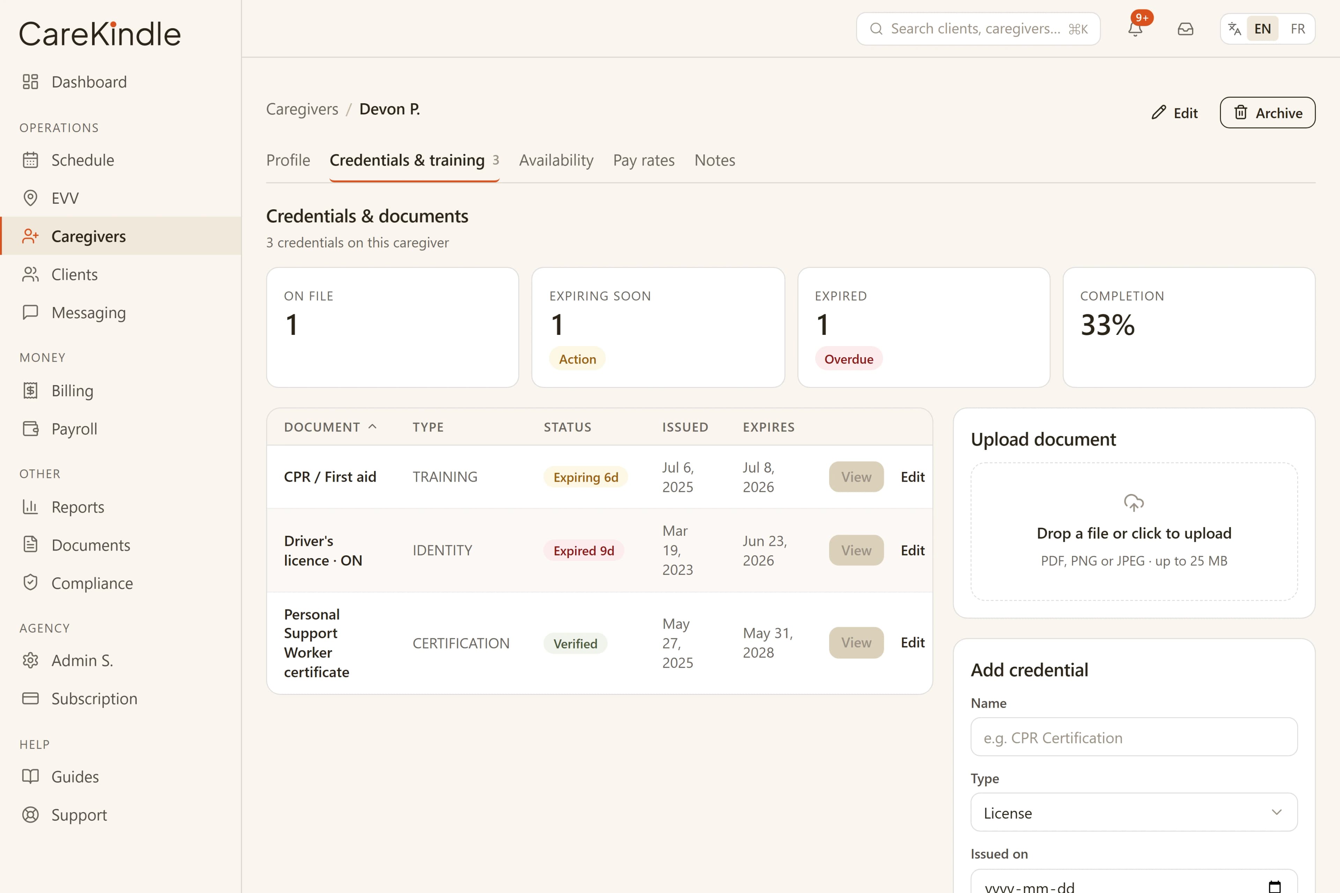Open Messaging chat bubble icon

[x=30, y=313]
